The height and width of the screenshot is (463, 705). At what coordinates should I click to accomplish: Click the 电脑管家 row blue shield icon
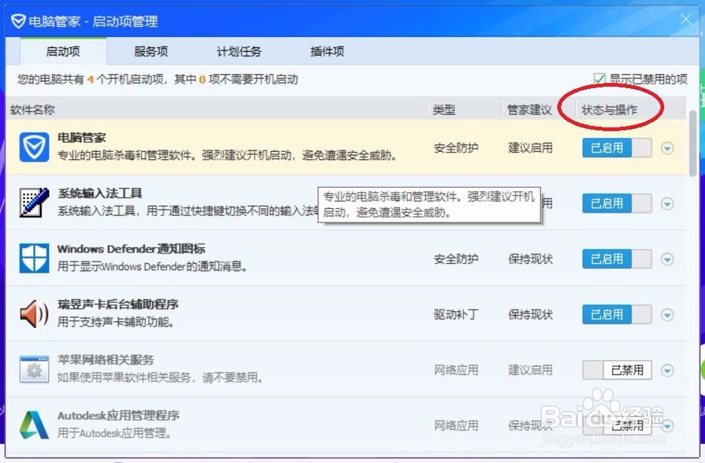(x=34, y=147)
